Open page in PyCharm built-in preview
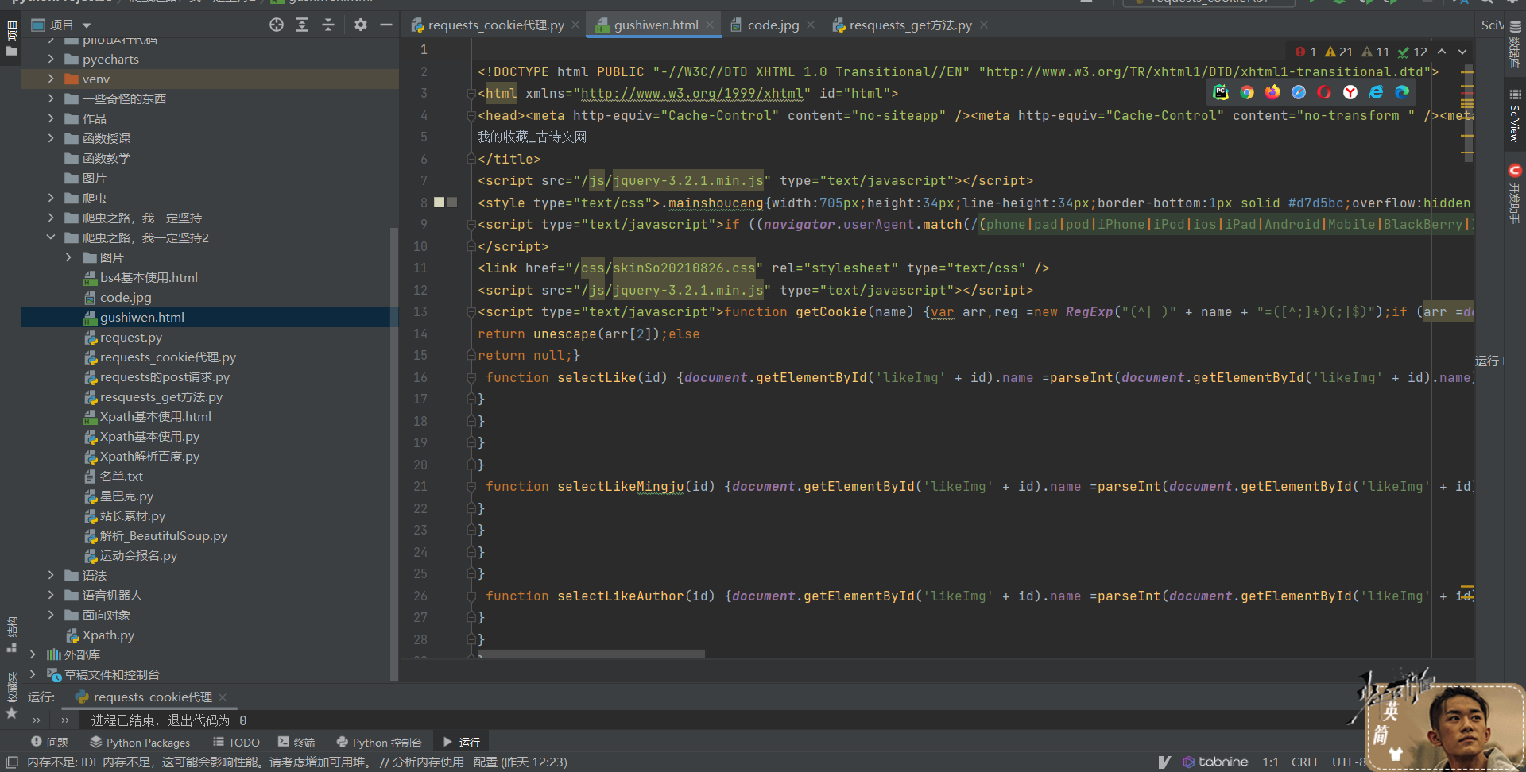 tap(1221, 92)
